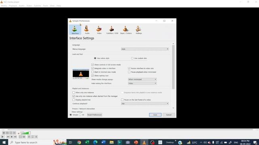Enable Pause on the last frame checkbox

tap(122, 100)
